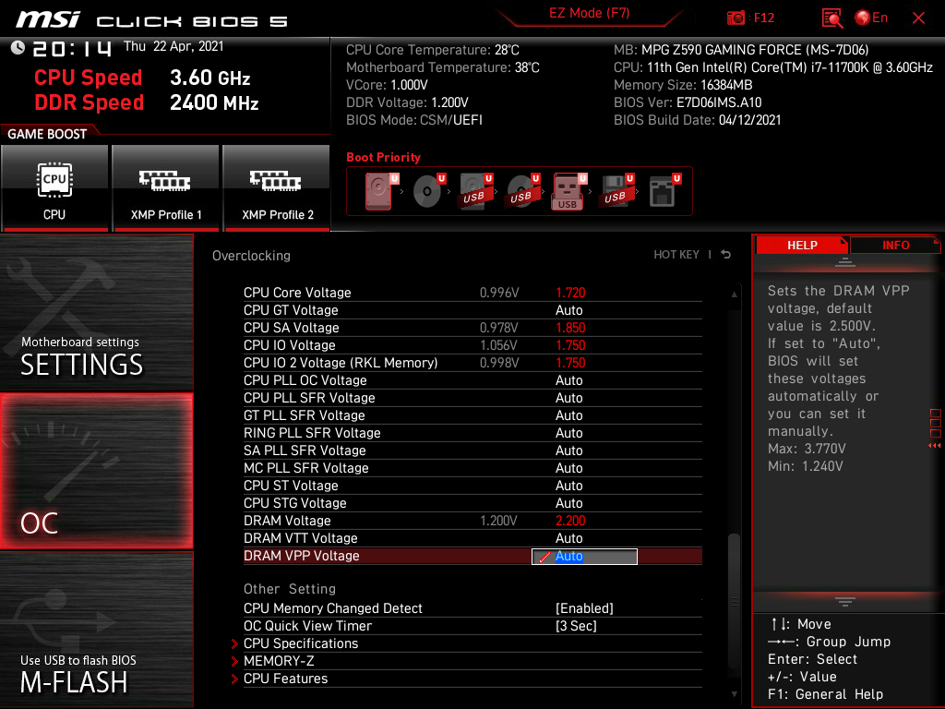This screenshot has width=945, height=709.
Task: Click the scroll down arrow of the settings list
Action: click(x=734, y=694)
